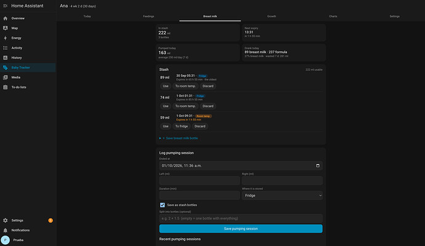The width and height of the screenshot is (425, 246).
Task: Use the 59 ml bottle
Action: (166, 126)
